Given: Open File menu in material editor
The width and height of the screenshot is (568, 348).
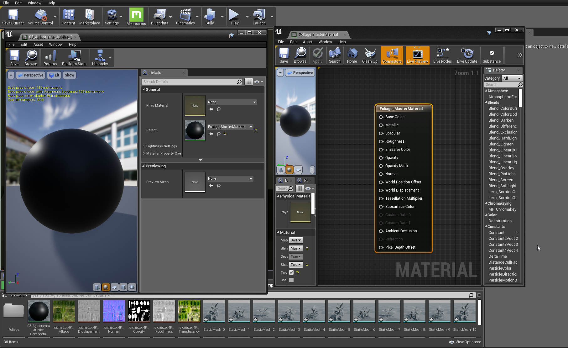Looking at the screenshot, I should coord(281,42).
